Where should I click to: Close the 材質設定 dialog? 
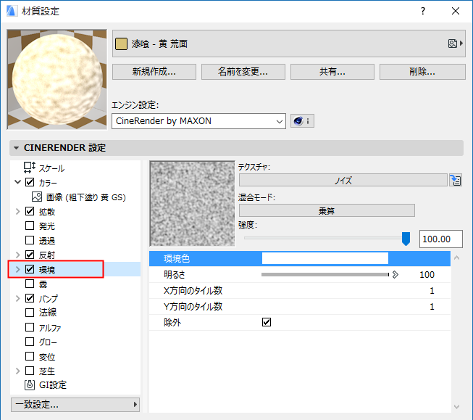pos(456,11)
